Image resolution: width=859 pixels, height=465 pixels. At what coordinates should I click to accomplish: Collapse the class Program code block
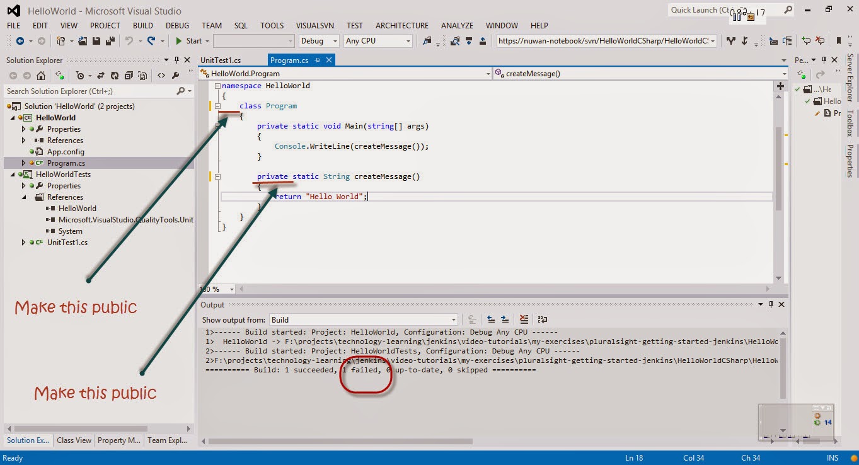click(217, 106)
